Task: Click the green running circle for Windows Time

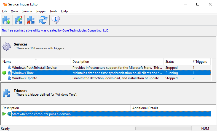Action: [4, 73]
